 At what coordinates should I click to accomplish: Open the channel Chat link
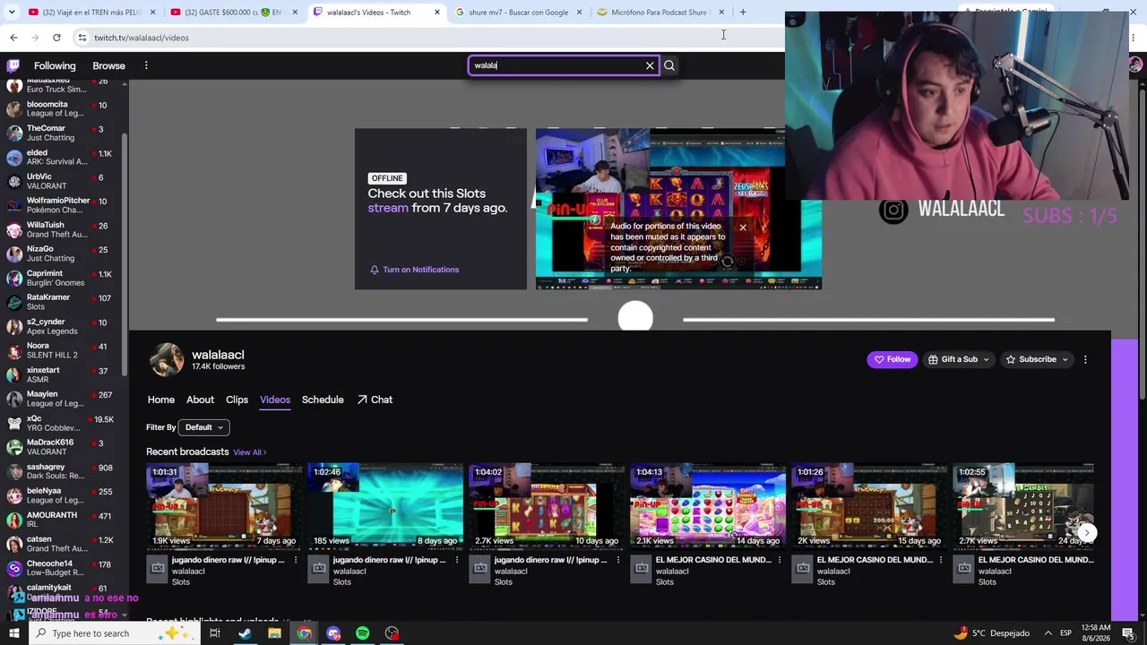click(375, 400)
